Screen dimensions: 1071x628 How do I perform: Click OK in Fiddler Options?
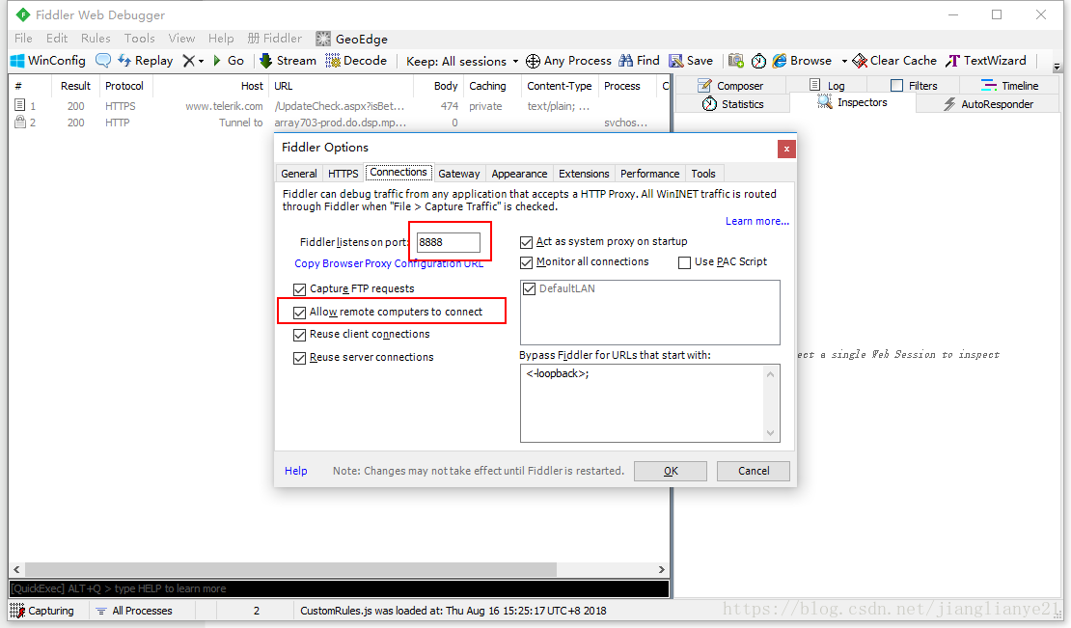tap(670, 471)
